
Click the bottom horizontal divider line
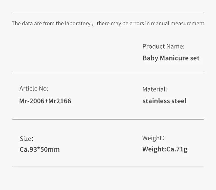(x=108, y=166)
